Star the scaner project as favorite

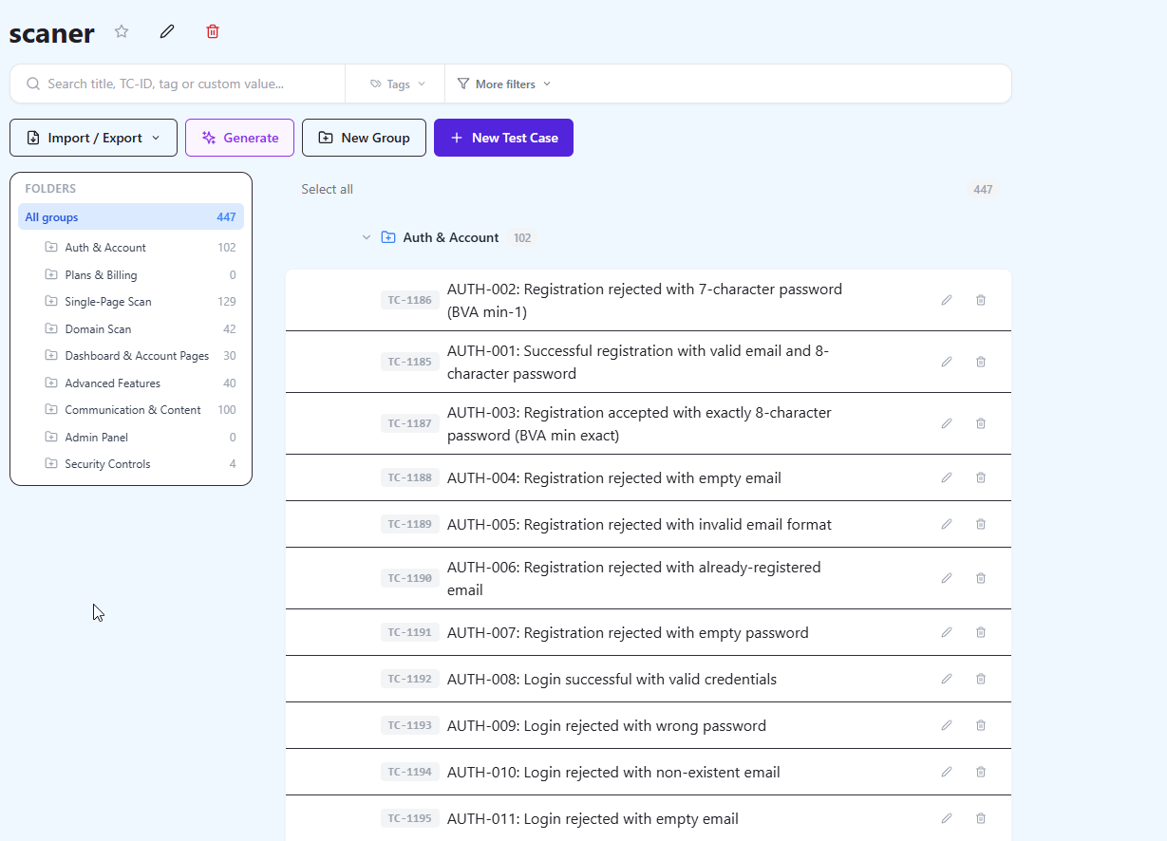(122, 31)
